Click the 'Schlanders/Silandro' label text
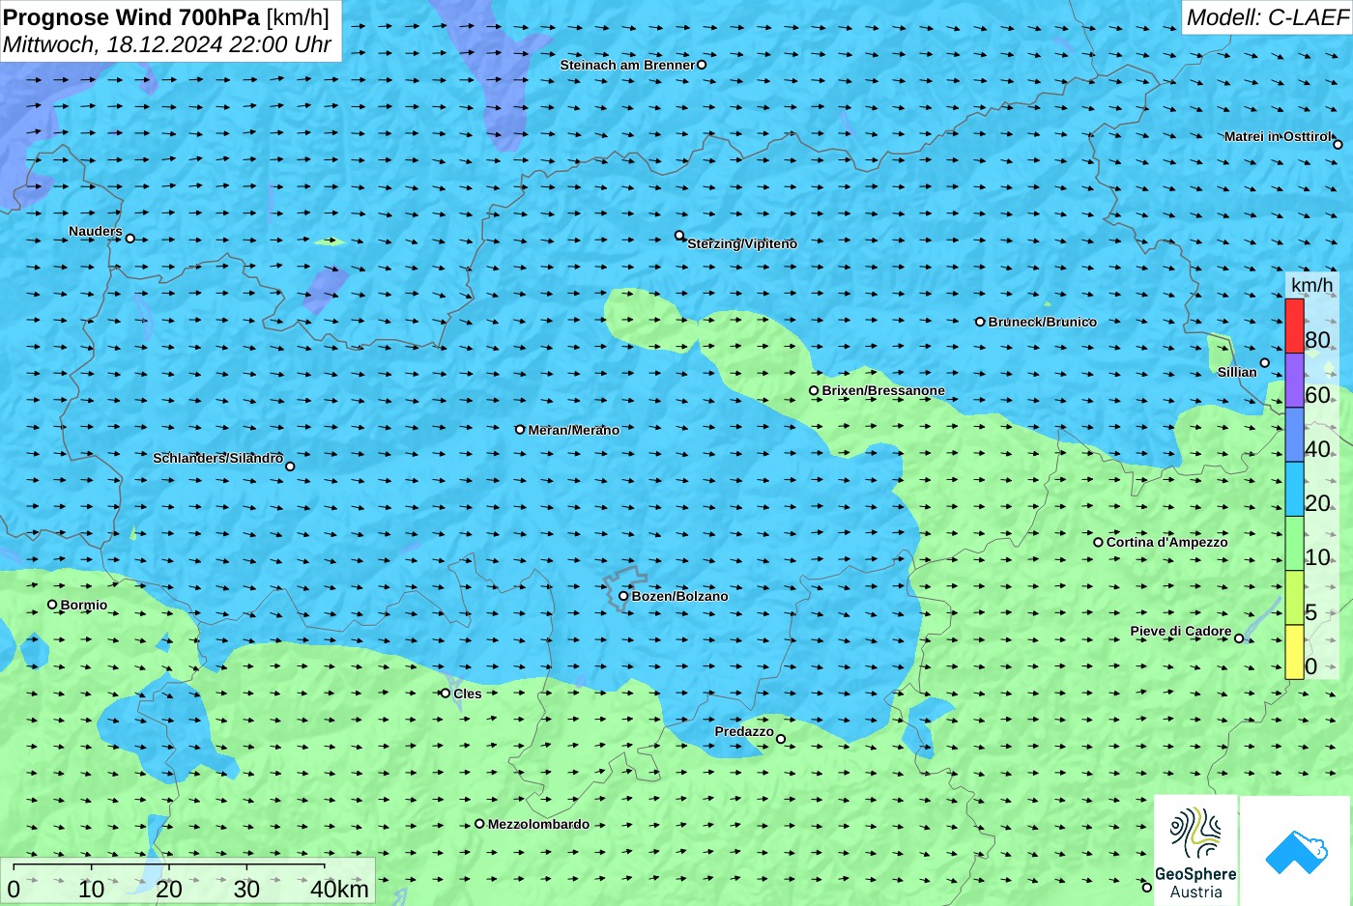Screen dimensions: 1353x906 tap(218, 458)
